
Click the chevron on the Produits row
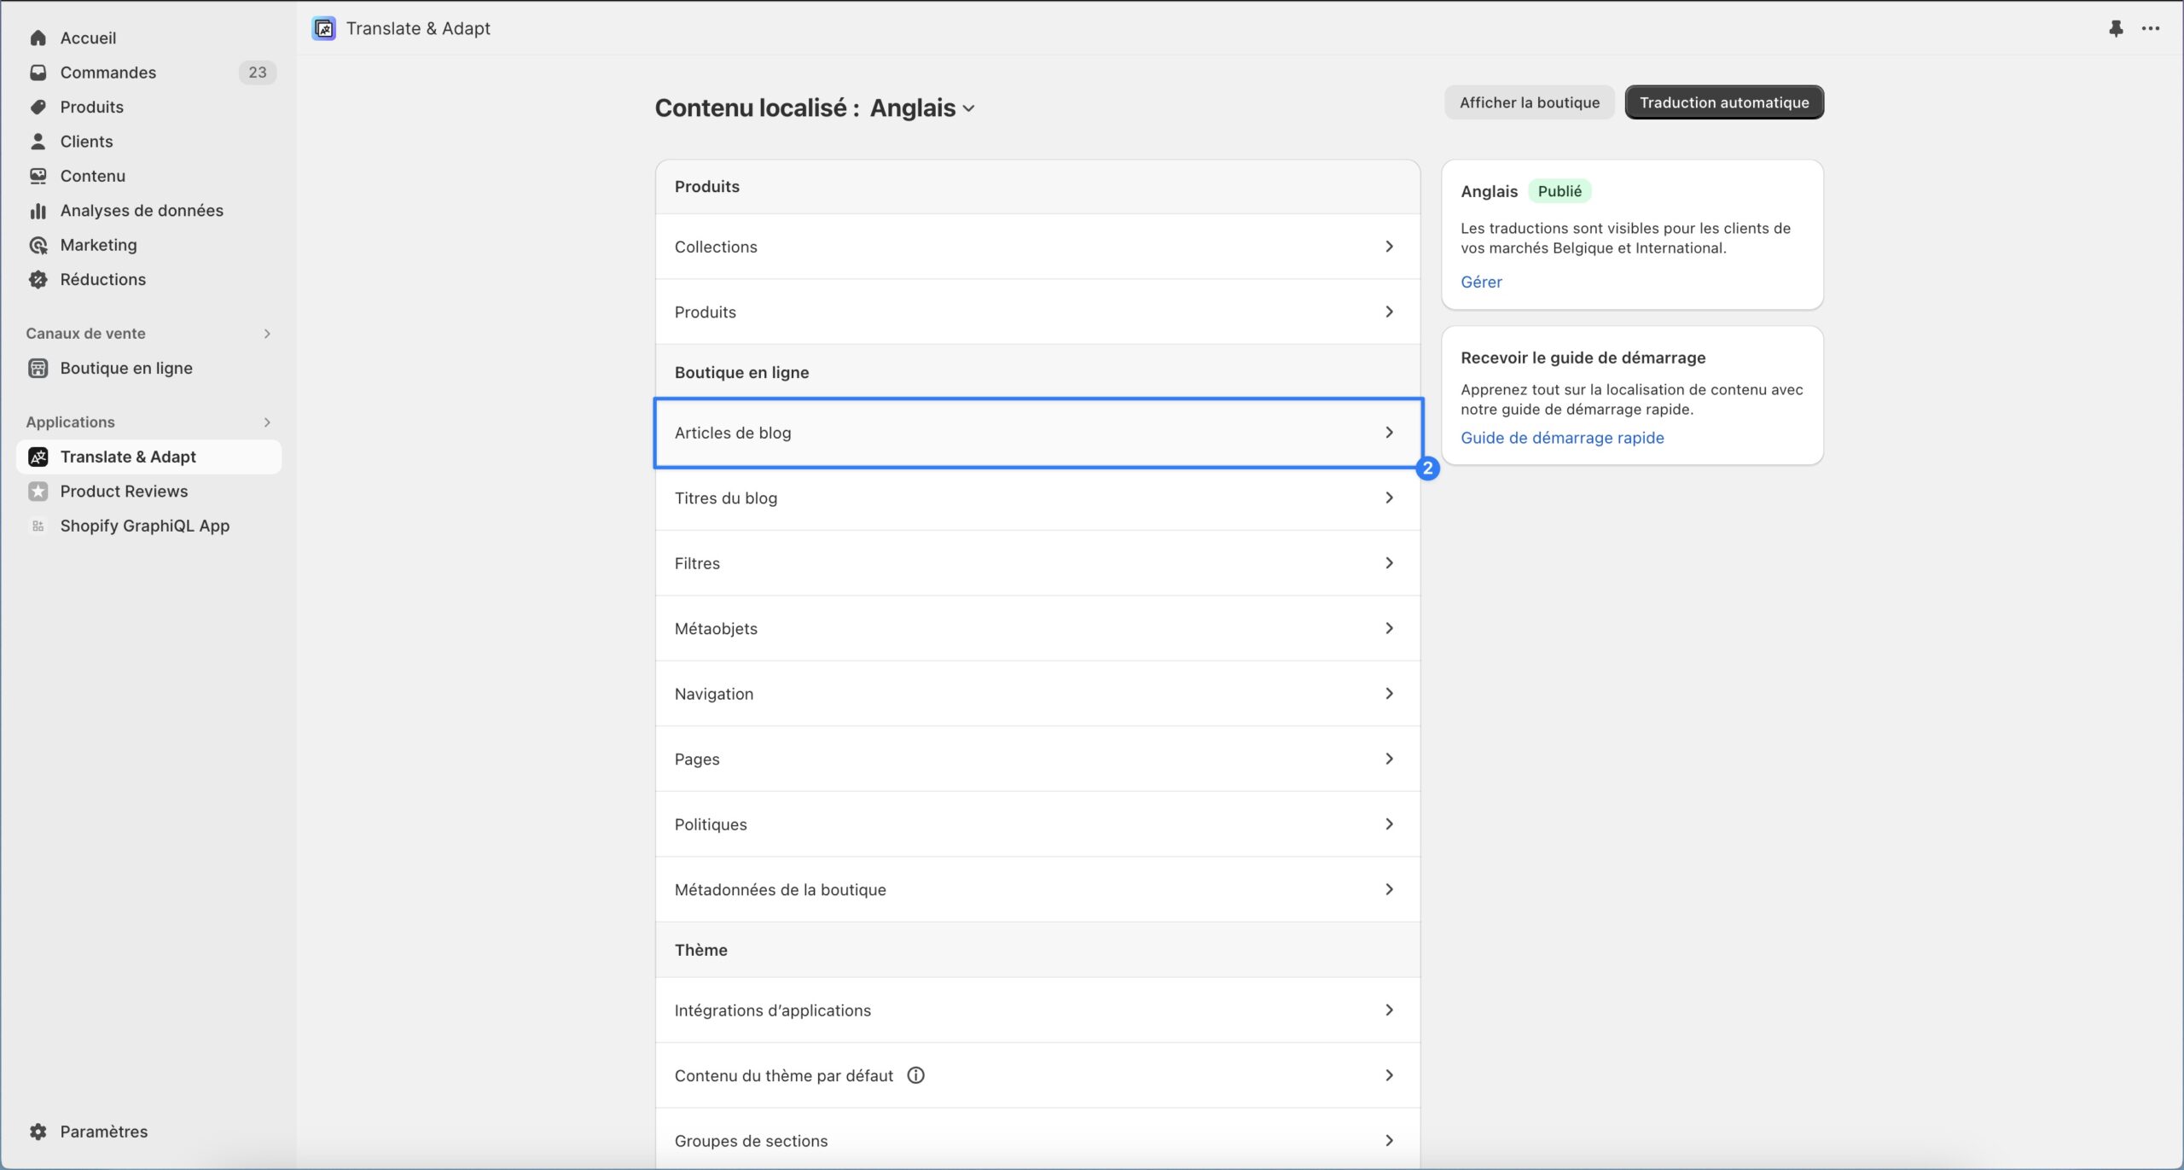click(x=1389, y=311)
